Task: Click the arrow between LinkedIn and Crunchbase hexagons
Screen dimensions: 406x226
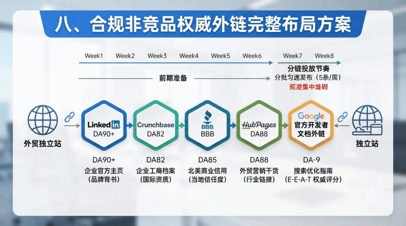Action: [x=130, y=126]
